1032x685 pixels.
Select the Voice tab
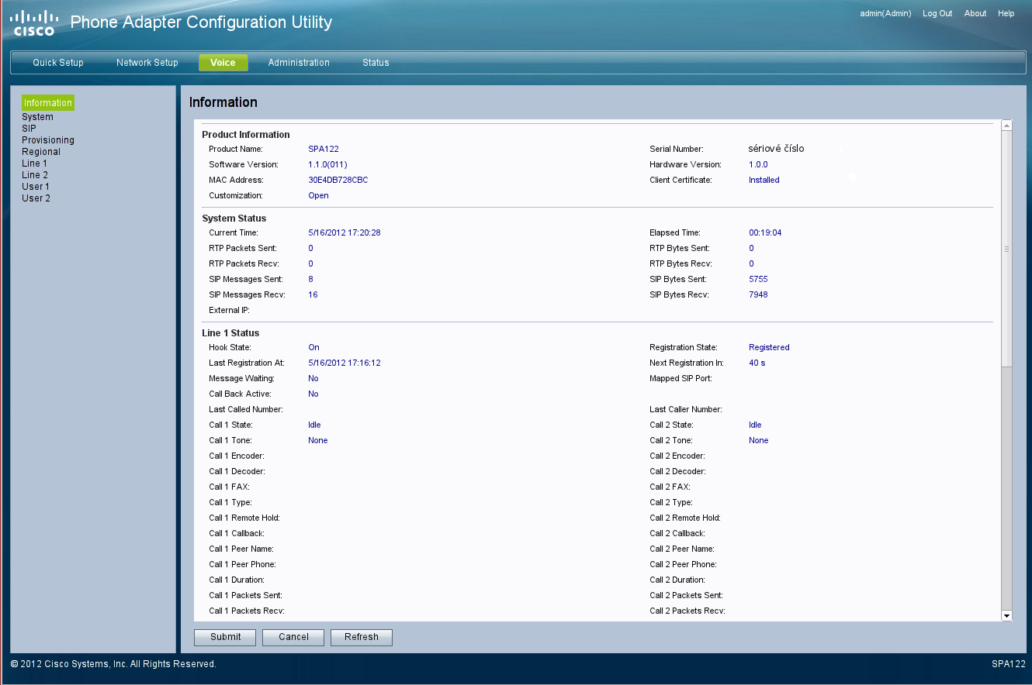(223, 63)
